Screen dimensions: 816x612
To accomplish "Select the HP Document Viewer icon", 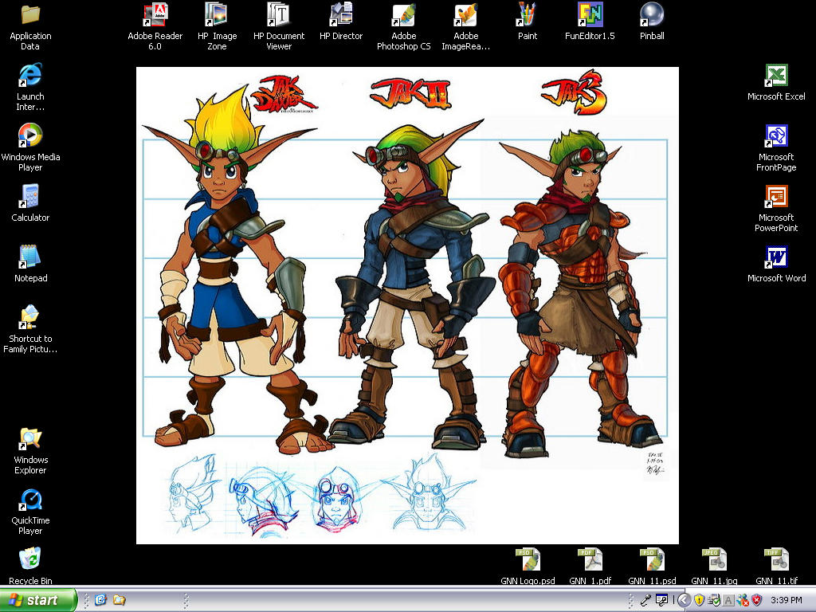I will coord(278,26).
